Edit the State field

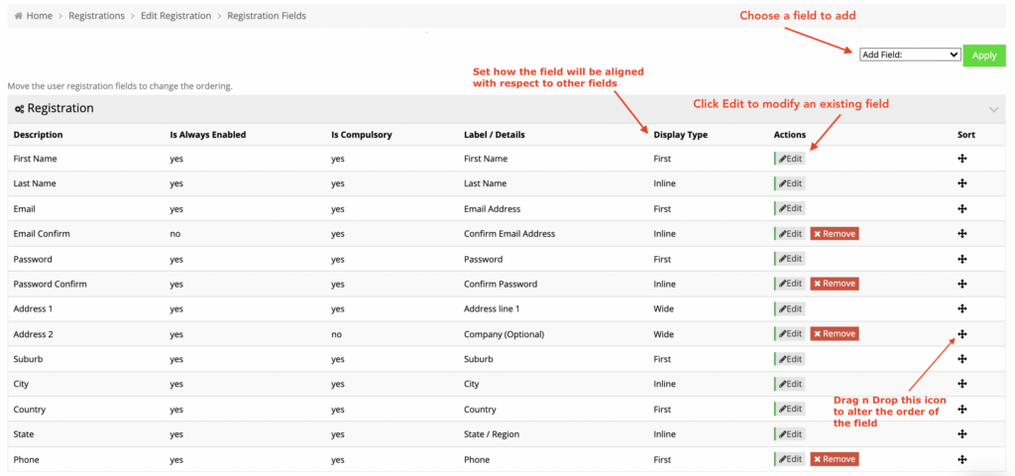pyautogui.click(x=790, y=434)
